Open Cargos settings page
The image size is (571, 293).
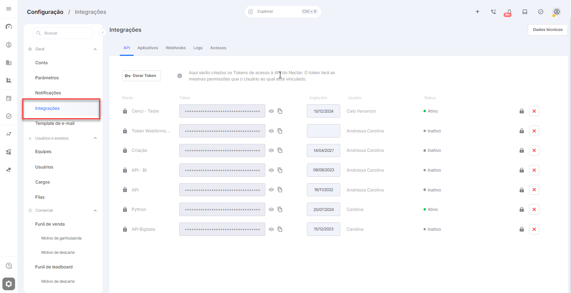tap(42, 182)
